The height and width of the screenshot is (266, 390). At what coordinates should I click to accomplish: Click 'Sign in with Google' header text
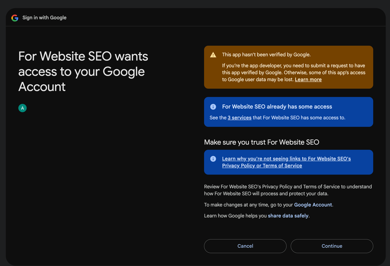click(x=44, y=18)
